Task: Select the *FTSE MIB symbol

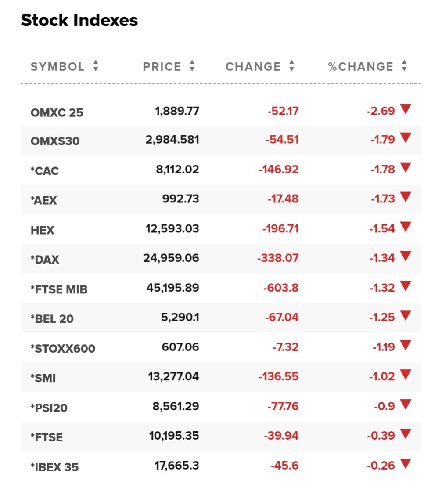Action: pyautogui.click(x=59, y=289)
